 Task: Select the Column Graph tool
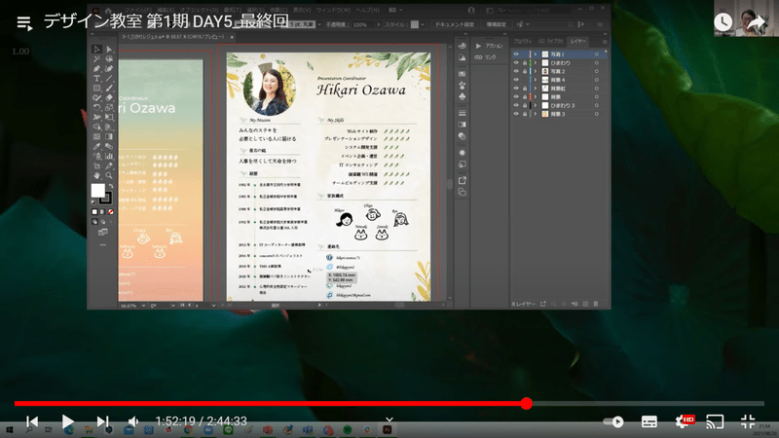109,156
